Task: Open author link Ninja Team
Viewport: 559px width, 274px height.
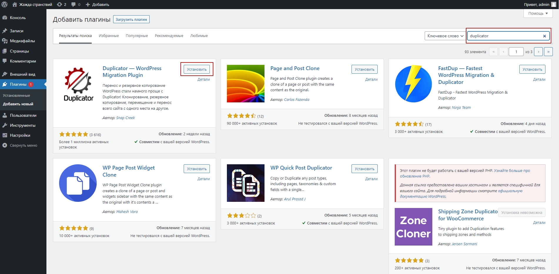Action: [x=461, y=107]
